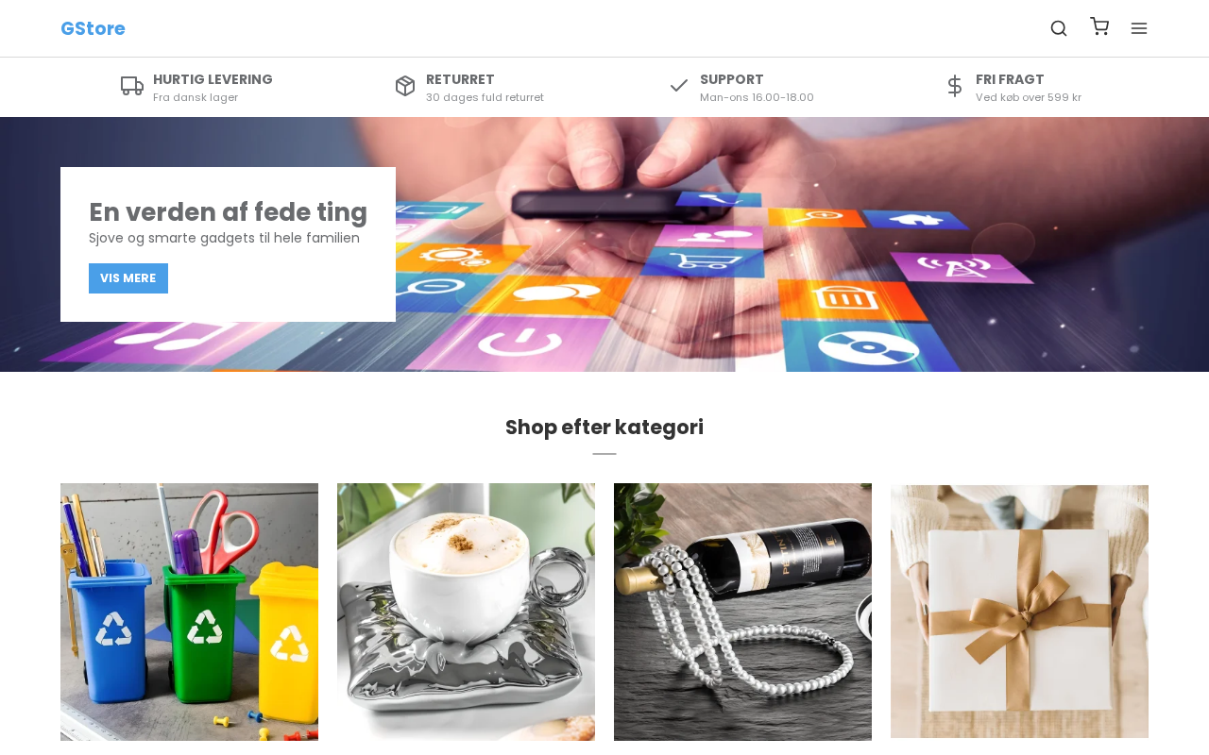The height and width of the screenshot is (755, 1209).
Task: Open the wine bottle pearl holder category
Action: pyautogui.click(x=742, y=612)
